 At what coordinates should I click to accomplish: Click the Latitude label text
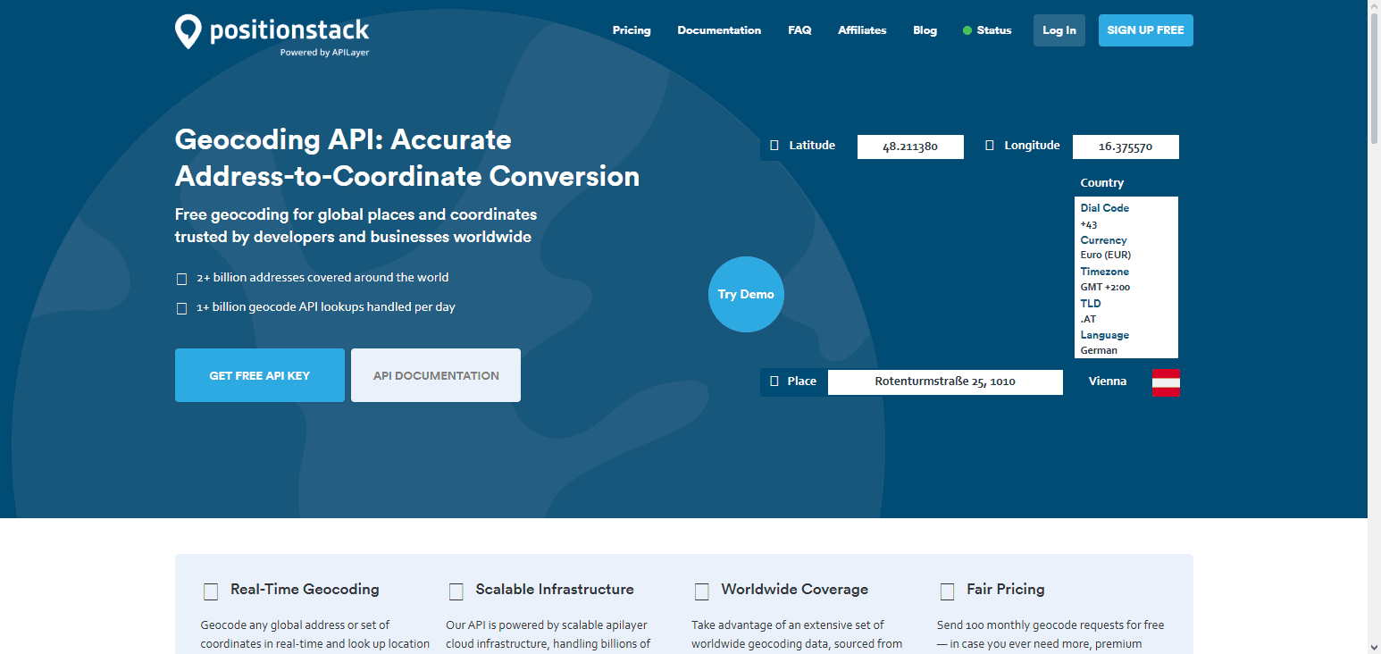click(812, 146)
